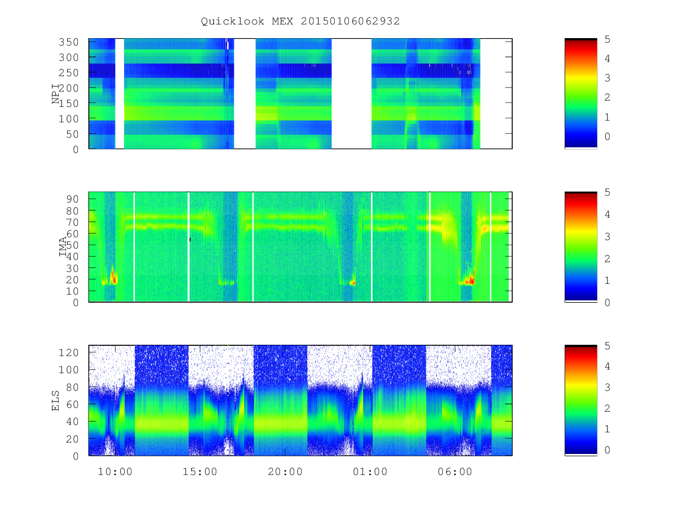Screen dimensions: 683x512
Task: Click the "40" tick on ELS axis
Action: click(x=72, y=422)
